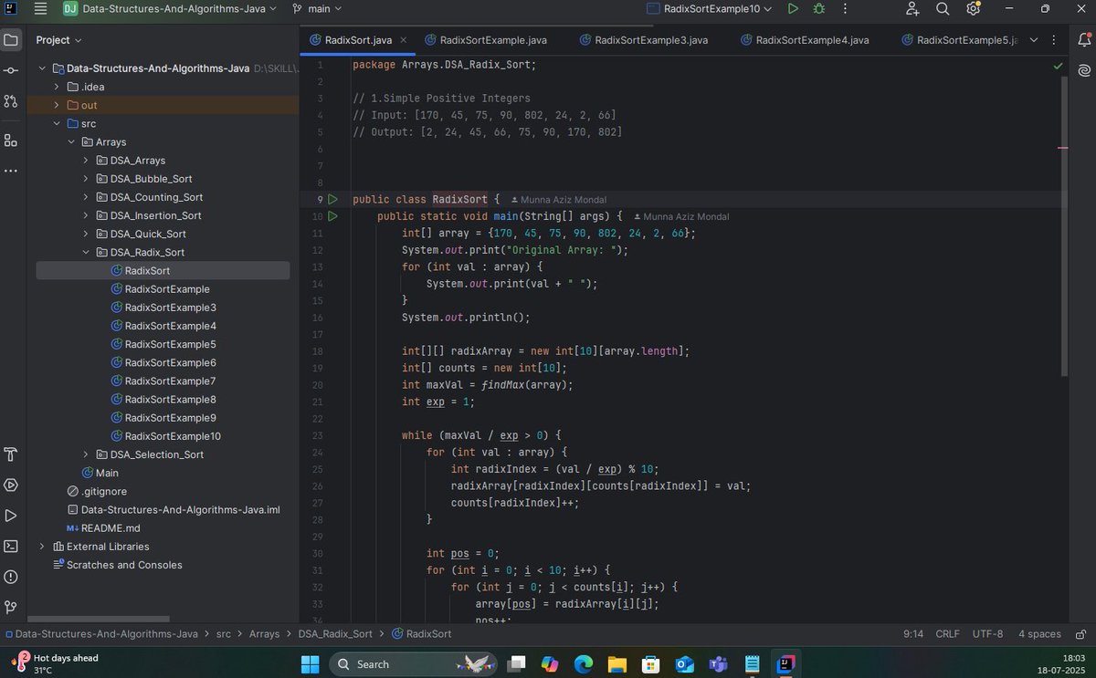The image size is (1096, 678).
Task: Expand the DSA_Selection_Sort package
Action: 86,454
